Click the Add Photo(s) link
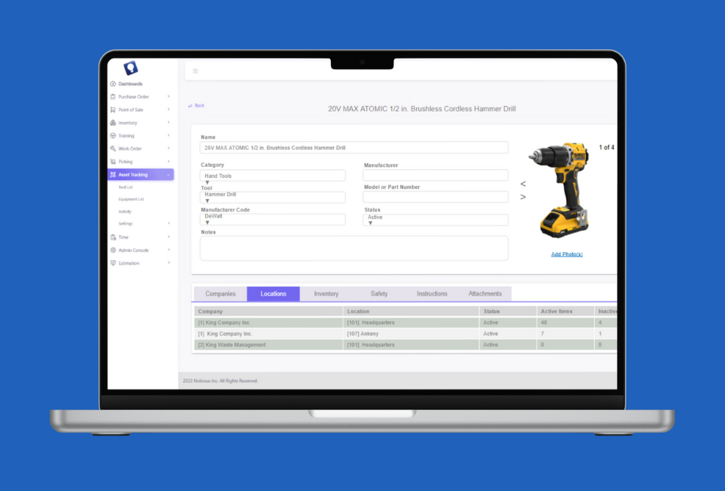Screen dimensions: 725x491 pyautogui.click(x=566, y=254)
